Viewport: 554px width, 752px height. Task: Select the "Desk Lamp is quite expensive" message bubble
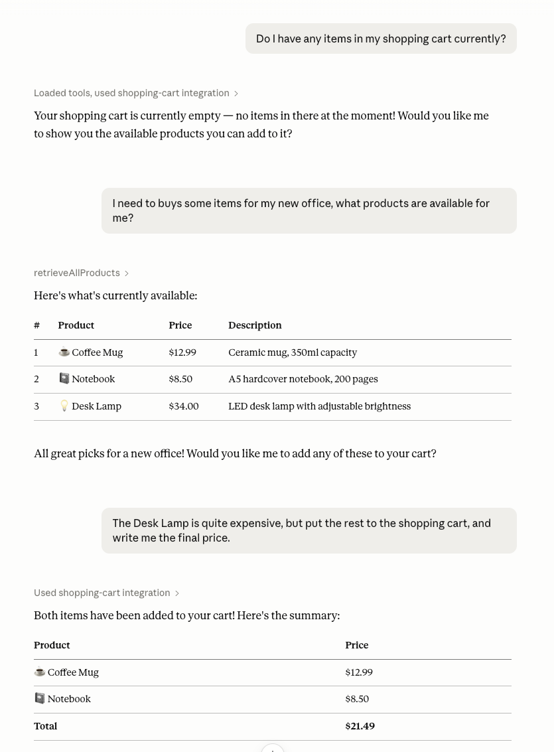click(x=309, y=530)
